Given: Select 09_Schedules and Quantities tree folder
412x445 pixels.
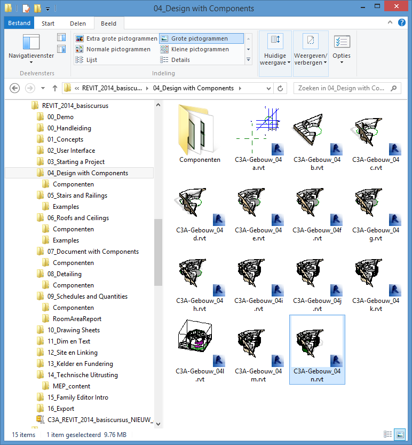Looking at the screenshot, I should pos(88,296).
